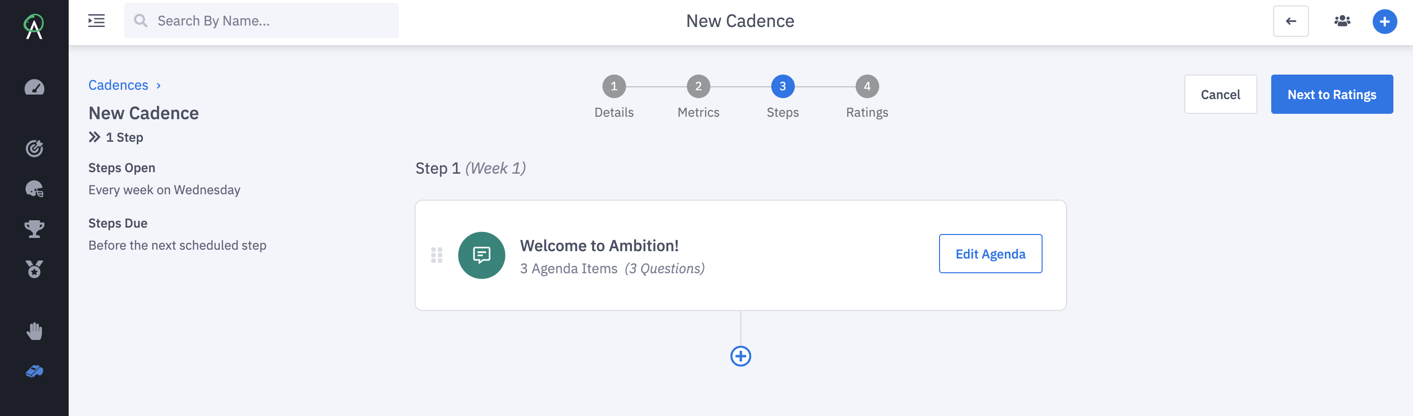
Task: Click the back arrow button
Action: (x=1290, y=21)
